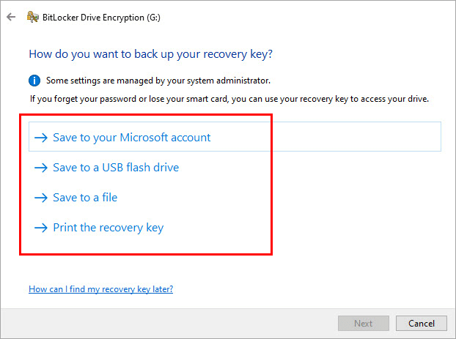Click the Next button
456x339 pixels.
363,324
